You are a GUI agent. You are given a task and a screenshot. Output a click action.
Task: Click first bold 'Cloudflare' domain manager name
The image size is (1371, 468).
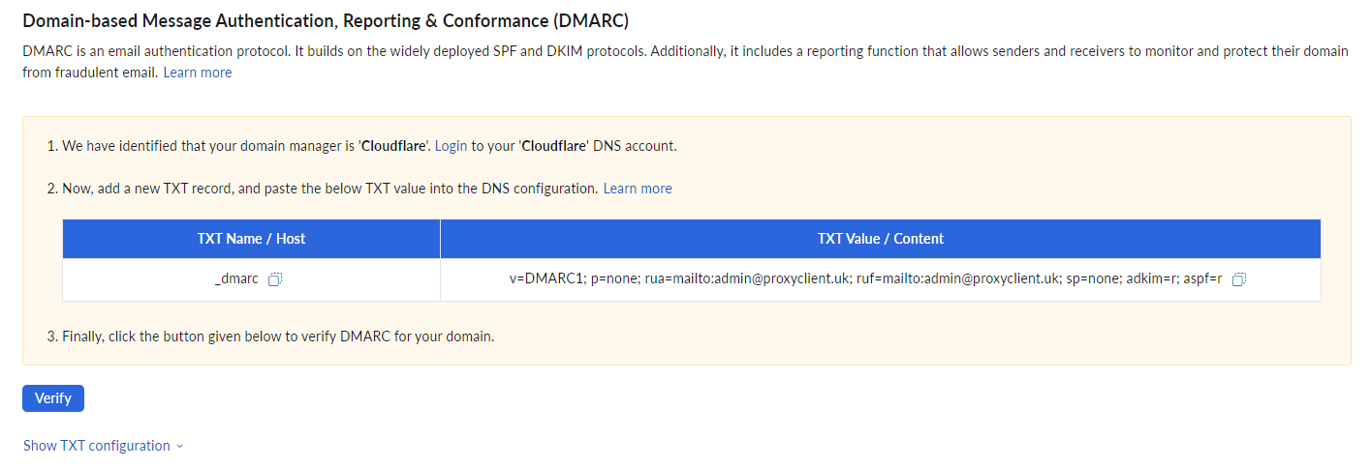pos(393,147)
